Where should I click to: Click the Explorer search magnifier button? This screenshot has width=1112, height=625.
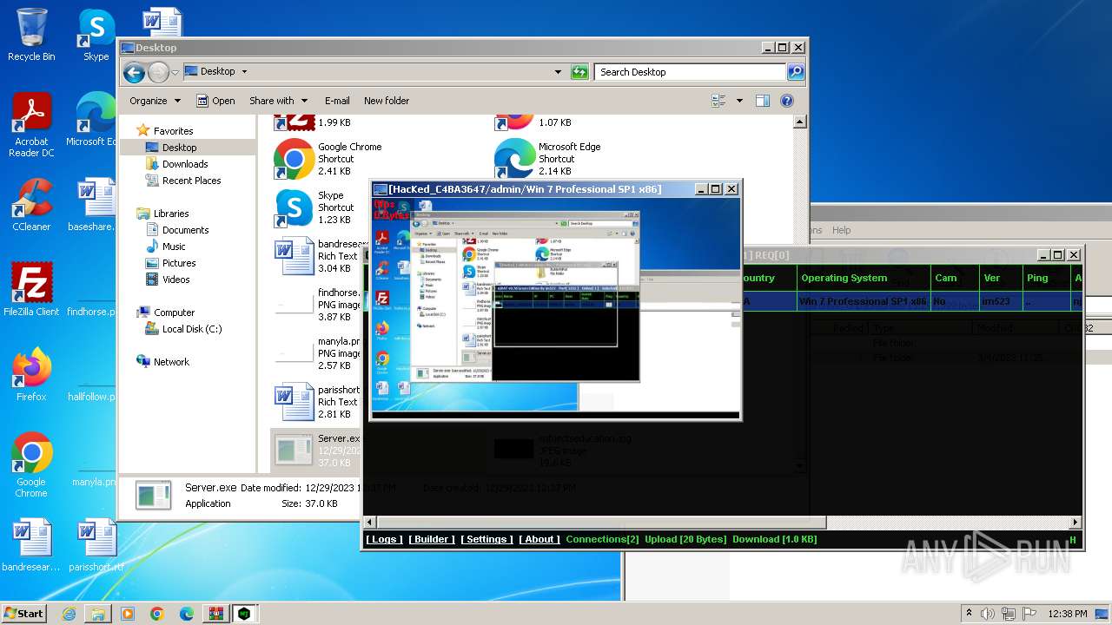(795, 72)
